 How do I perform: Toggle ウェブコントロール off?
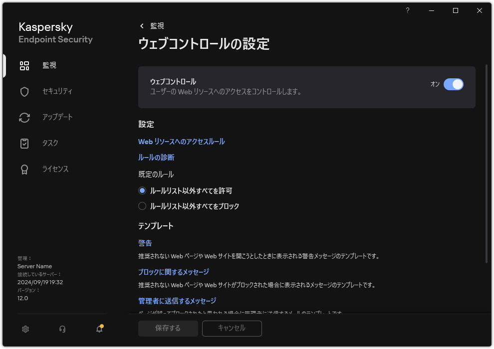[x=454, y=84]
